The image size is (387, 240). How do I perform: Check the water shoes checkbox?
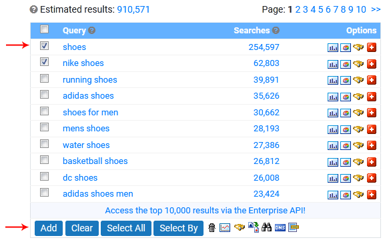pos(45,144)
